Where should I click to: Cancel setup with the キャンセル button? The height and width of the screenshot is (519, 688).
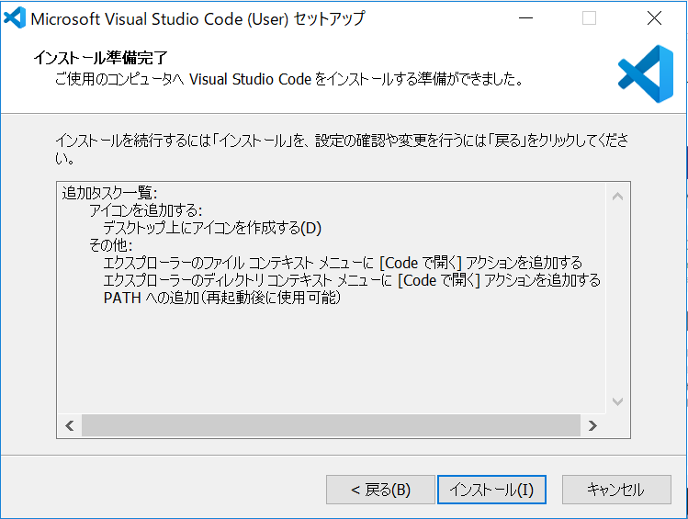pos(616,490)
